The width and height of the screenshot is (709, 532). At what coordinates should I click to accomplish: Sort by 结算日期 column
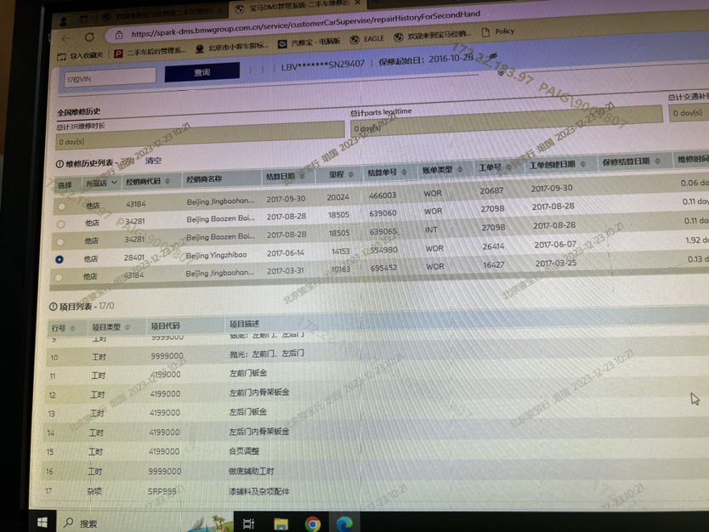[302, 176]
